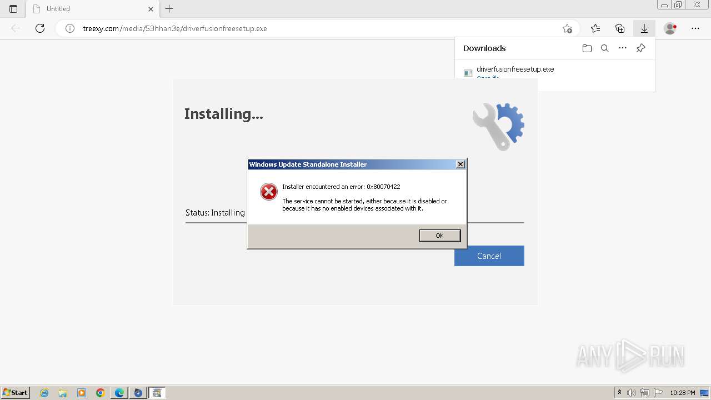
Task: Click the 'Status: Installing' label
Action: [x=215, y=213]
